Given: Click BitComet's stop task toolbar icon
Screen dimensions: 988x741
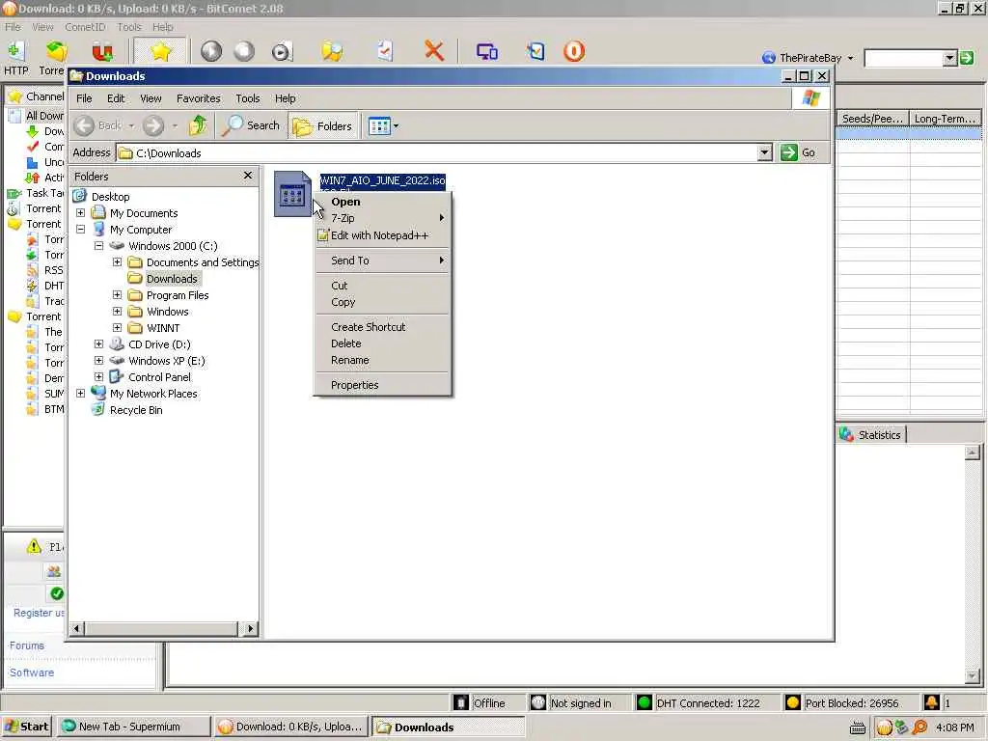Looking at the screenshot, I should pyautogui.click(x=244, y=52).
